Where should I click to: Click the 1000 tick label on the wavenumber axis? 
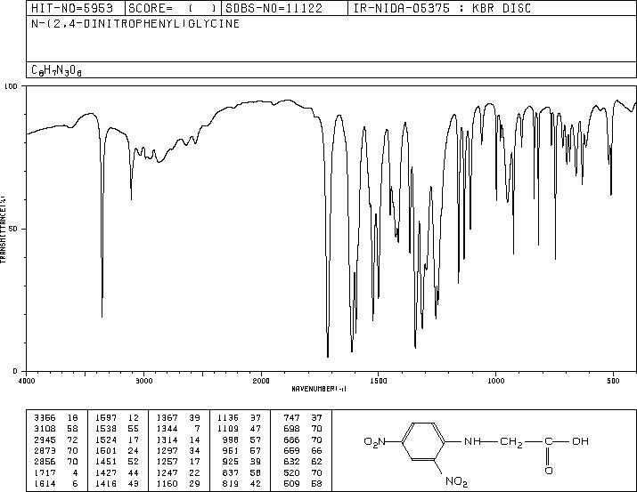(x=495, y=381)
